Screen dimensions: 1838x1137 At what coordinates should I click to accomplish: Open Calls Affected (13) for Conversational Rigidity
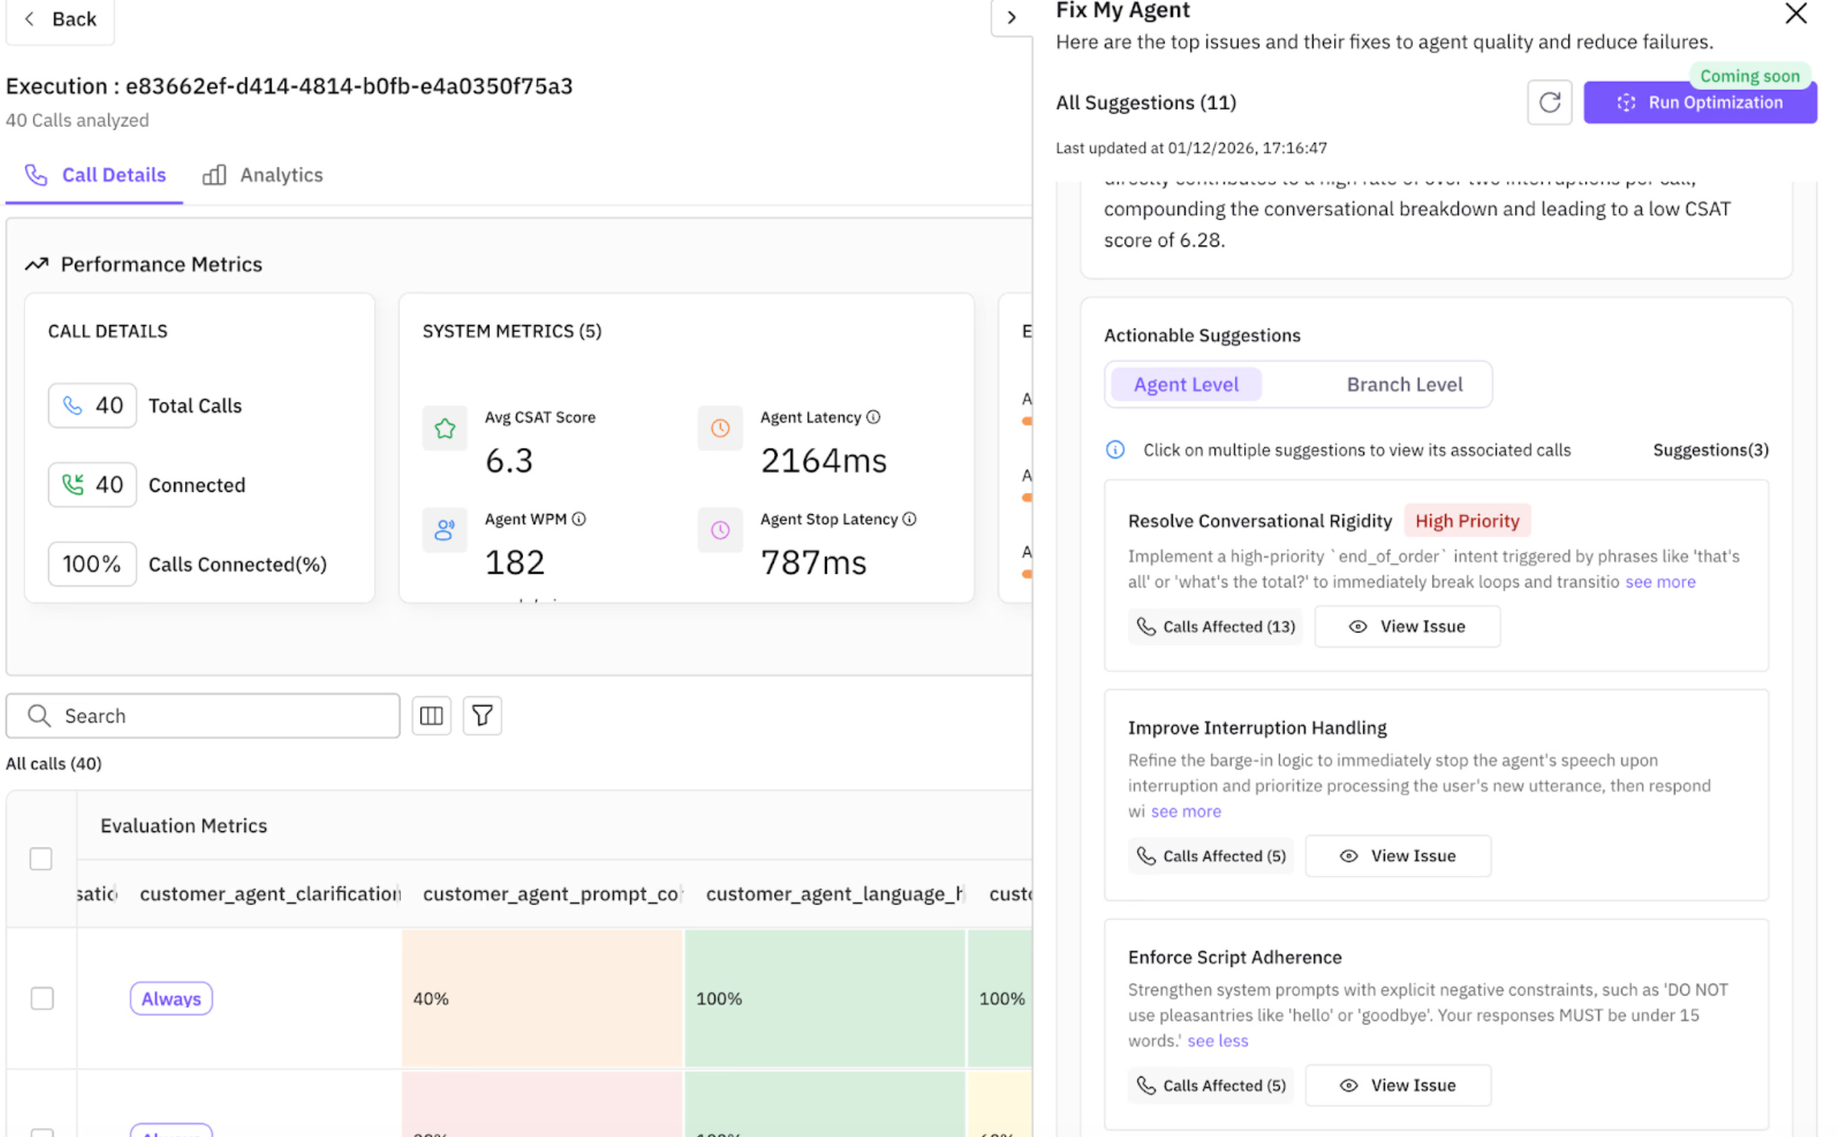coord(1215,627)
